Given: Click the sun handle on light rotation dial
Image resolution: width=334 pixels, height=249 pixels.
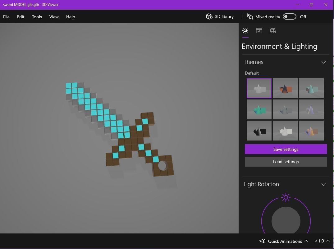Looking at the screenshot, I should pos(286,198).
